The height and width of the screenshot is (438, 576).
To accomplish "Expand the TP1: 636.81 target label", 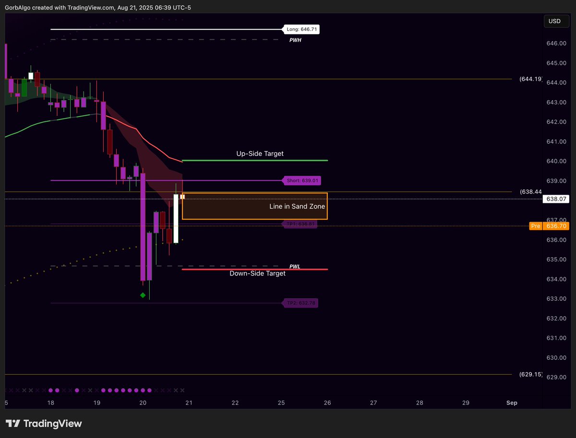I will (x=300, y=224).
